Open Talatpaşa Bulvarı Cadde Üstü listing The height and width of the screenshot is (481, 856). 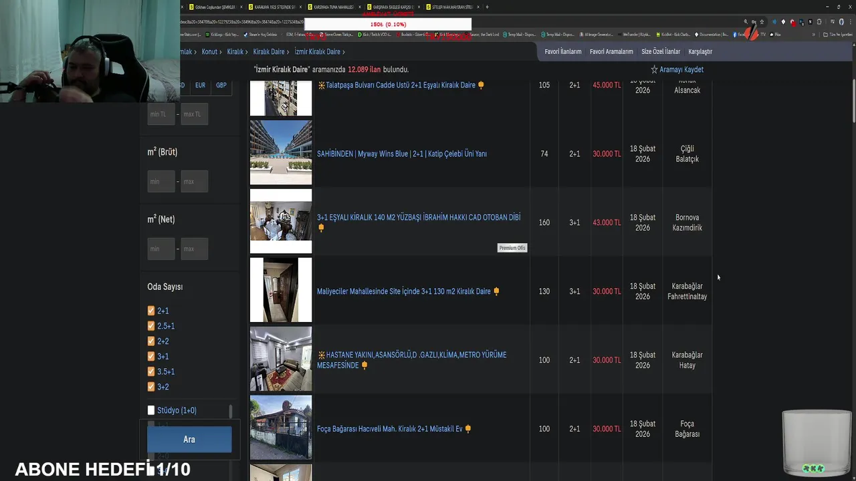click(401, 86)
